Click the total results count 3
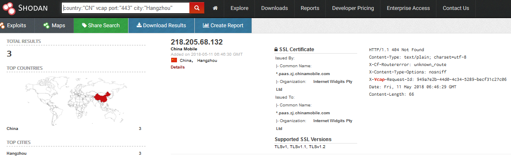 click(x=9, y=54)
